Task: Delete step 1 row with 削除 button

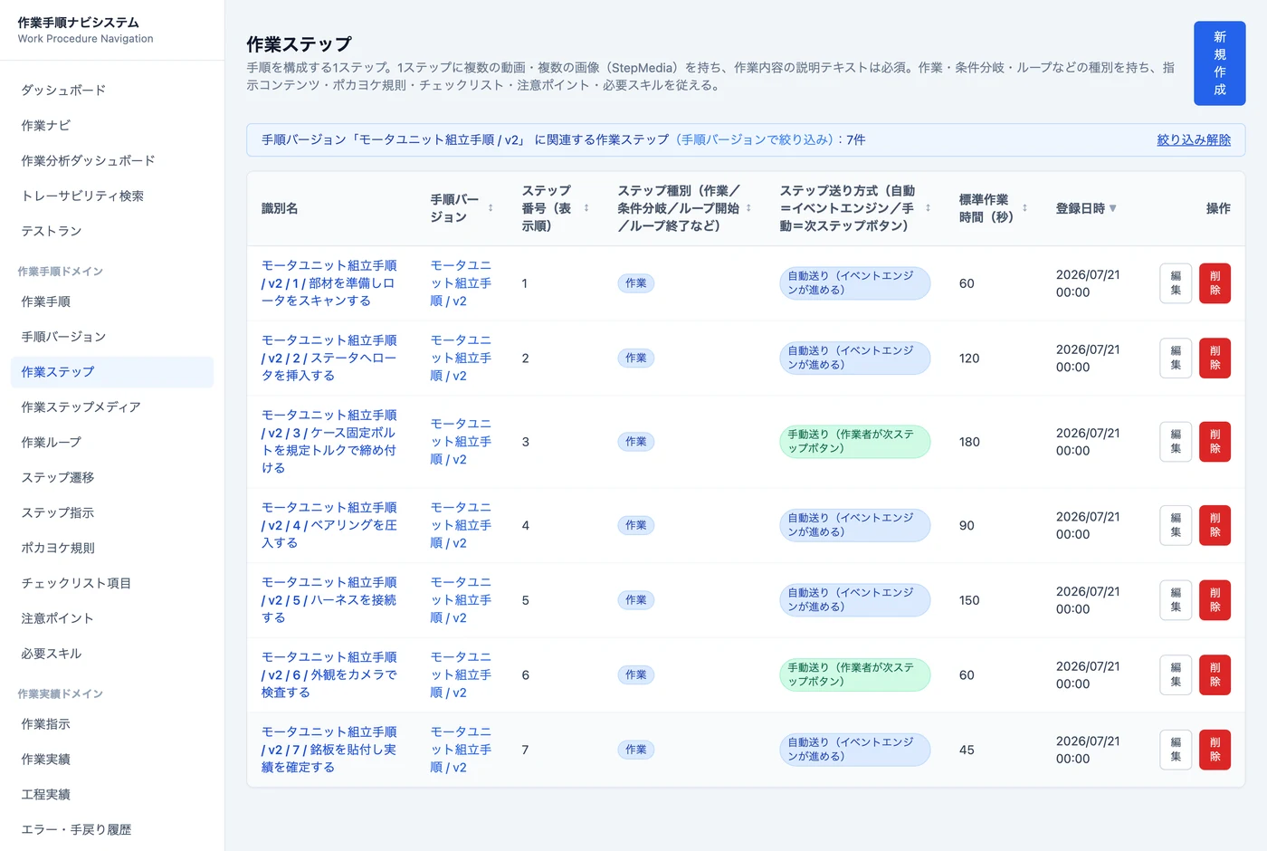Action: [1215, 283]
